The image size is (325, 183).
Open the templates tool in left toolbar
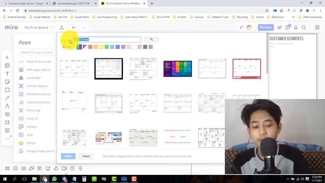[x=7, y=66]
